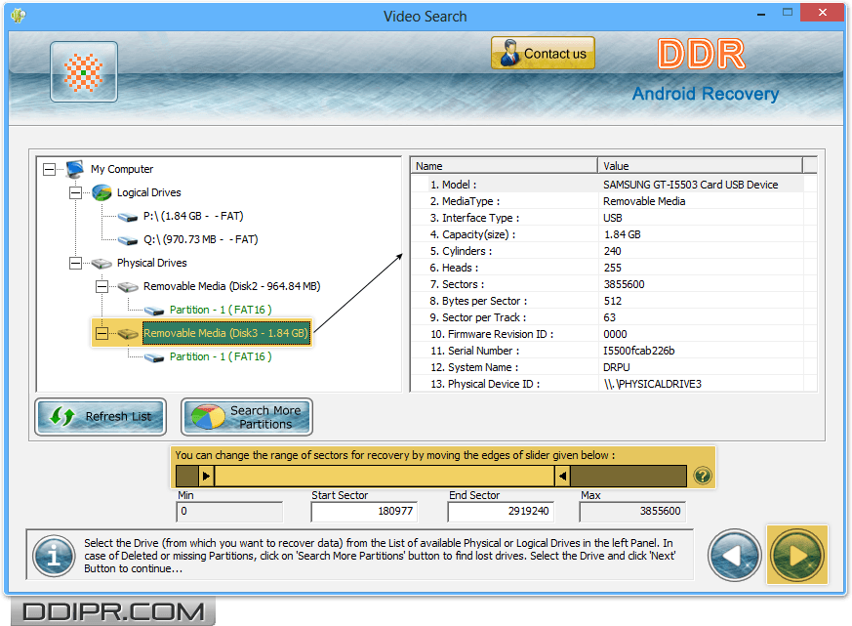Screen dimensions: 852x626
Task: Select Partition - 1 (FAT16) under Disk2
Action: click(x=221, y=310)
